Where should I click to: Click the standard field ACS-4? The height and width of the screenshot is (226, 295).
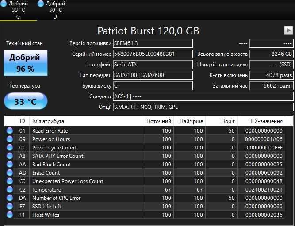coord(203,96)
